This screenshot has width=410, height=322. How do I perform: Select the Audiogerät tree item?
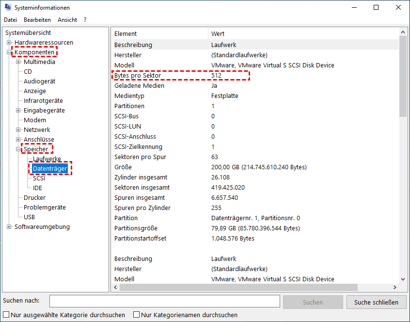point(39,81)
